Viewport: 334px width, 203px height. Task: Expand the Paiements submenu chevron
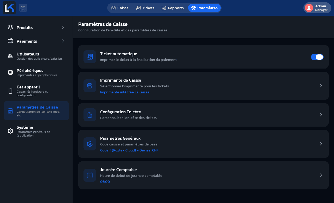(63, 41)
